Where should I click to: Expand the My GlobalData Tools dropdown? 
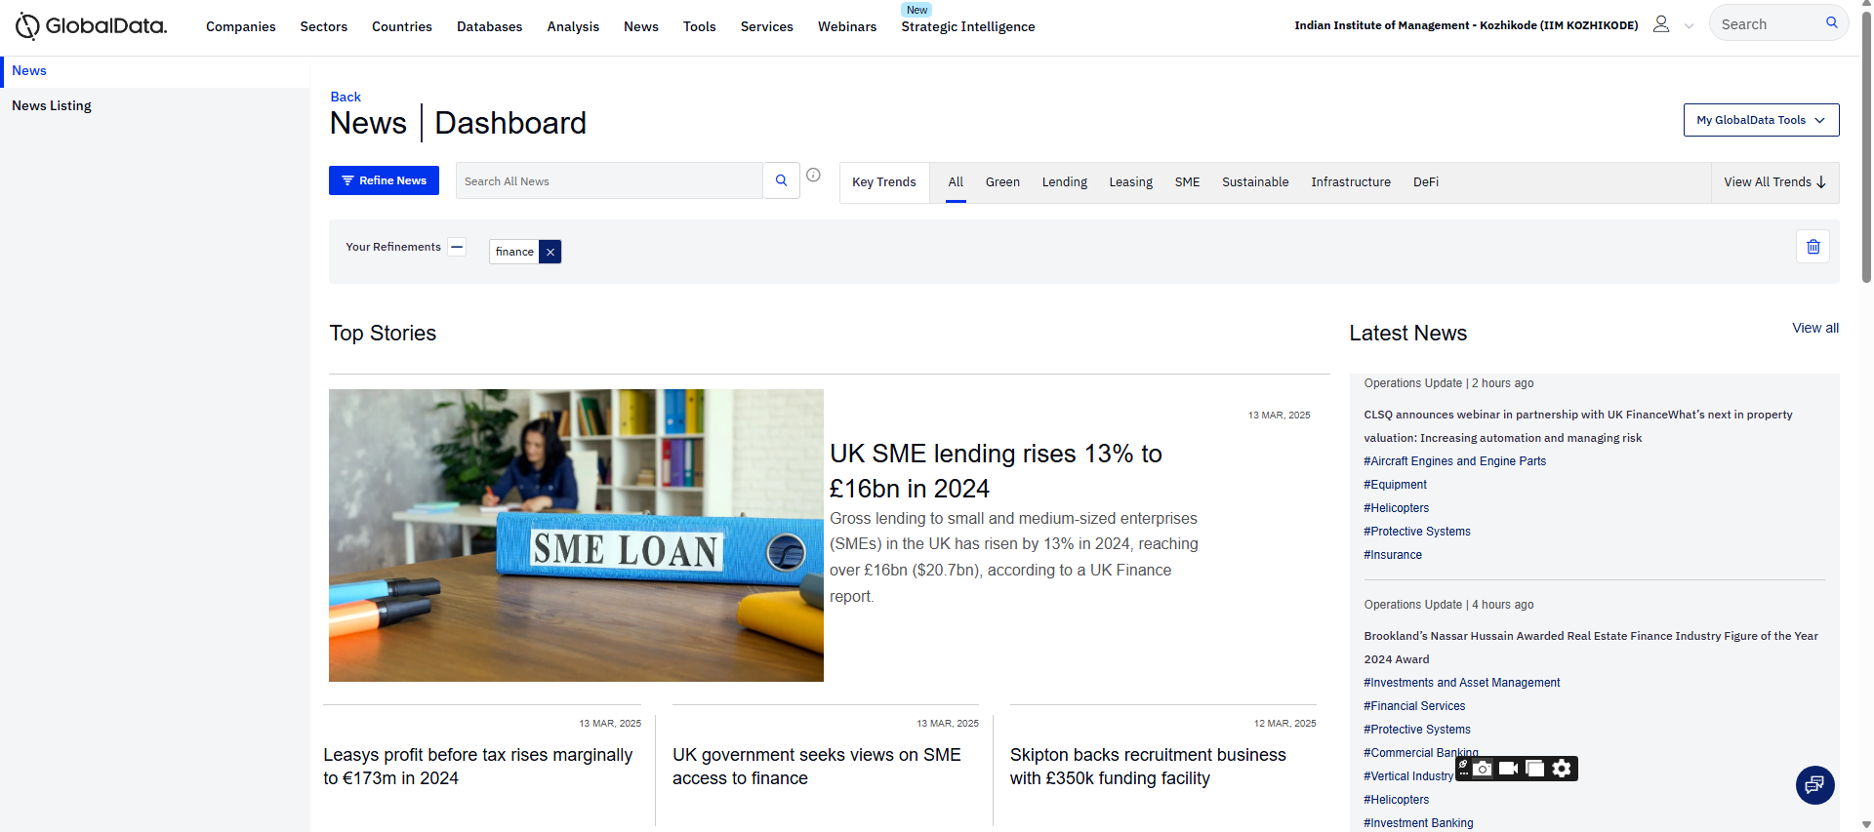(1761, 120)
